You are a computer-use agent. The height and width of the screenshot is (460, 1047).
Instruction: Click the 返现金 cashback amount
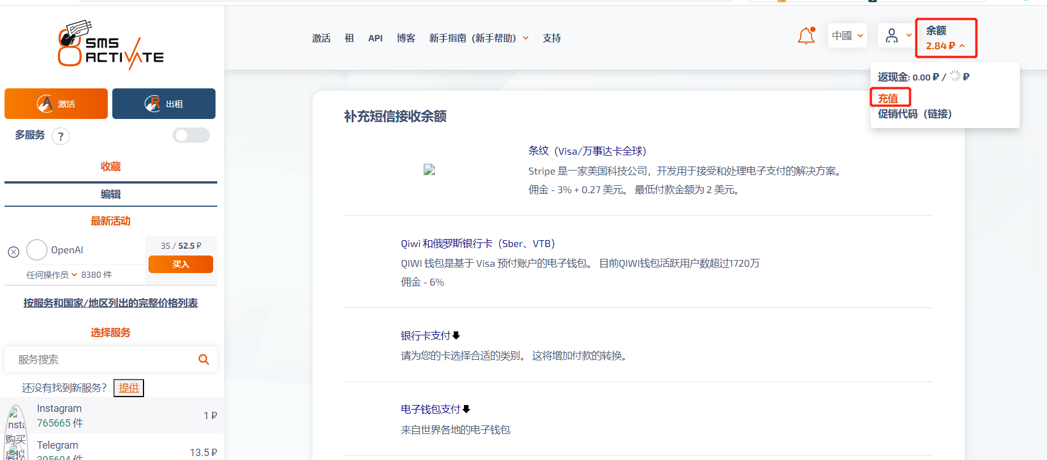tap(923, 76)
